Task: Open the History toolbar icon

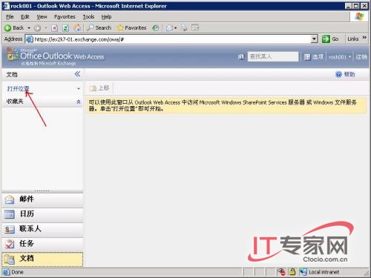Action: 156,27
